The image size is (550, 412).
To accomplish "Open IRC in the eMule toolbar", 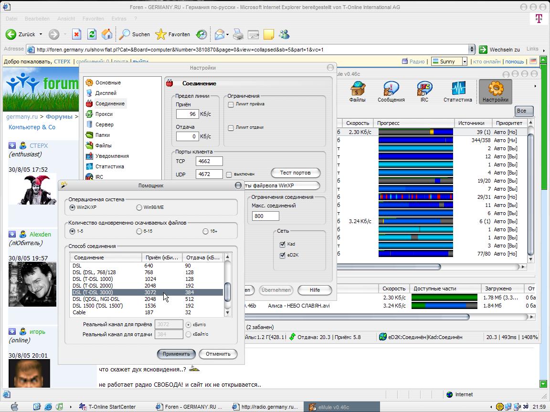I will (424, 92).
